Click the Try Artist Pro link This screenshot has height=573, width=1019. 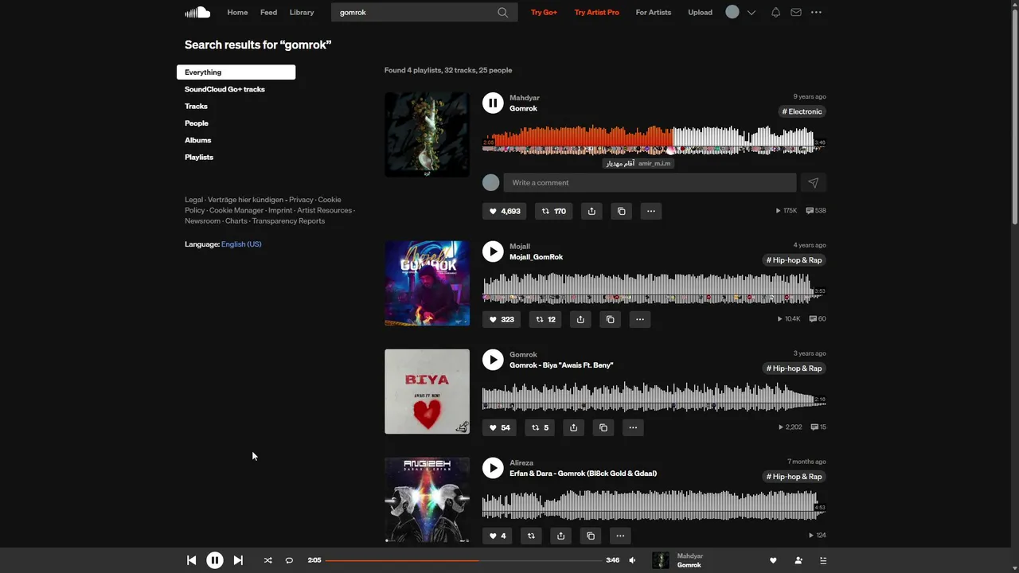tap(596, 12)
